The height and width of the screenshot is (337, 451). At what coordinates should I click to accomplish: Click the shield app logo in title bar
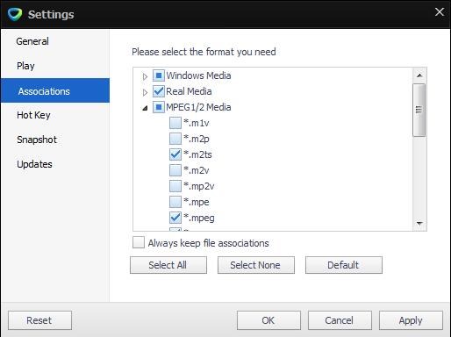click(x=15, y=14)
